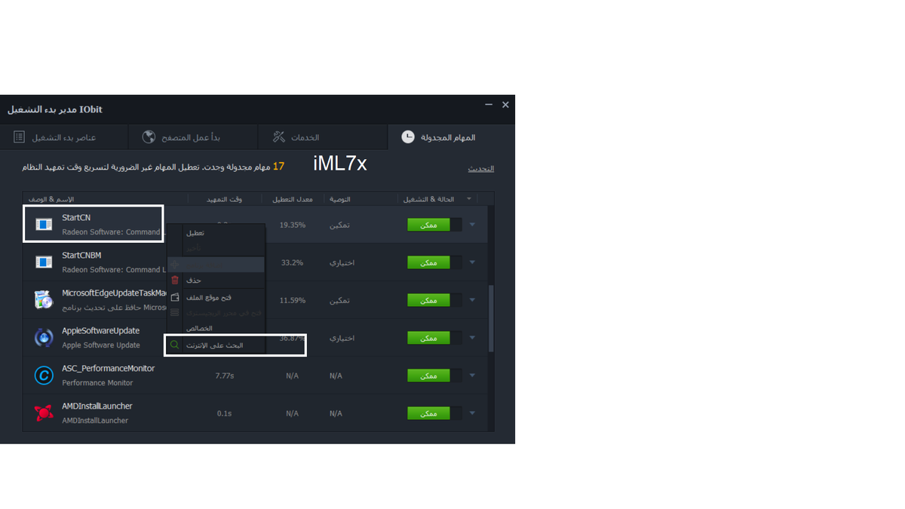
Task: Click the tools icon on الخدمات tab
Action: point(279,137)
